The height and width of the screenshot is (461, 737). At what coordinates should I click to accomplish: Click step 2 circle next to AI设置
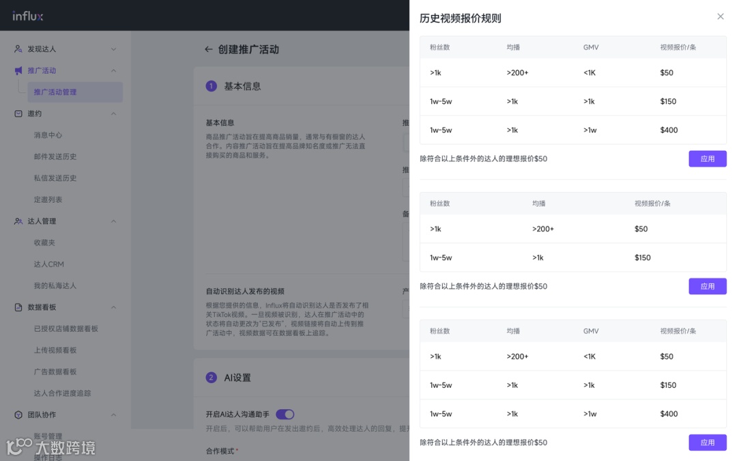(x=212, y=377)
